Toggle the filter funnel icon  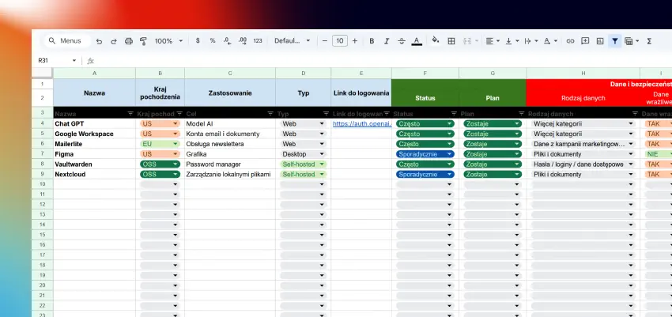coord(615,41)
